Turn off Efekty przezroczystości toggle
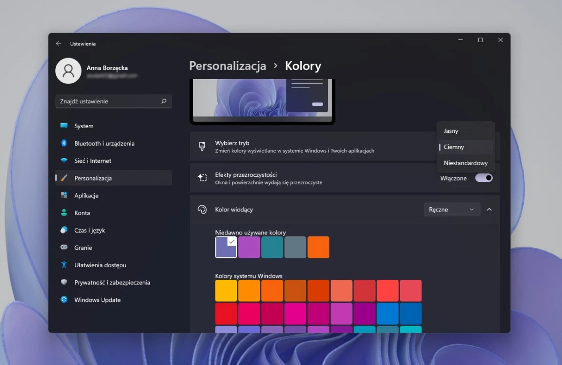Image resolution: width=562 pixels, height=365 pixels. (x=484, y=178)
